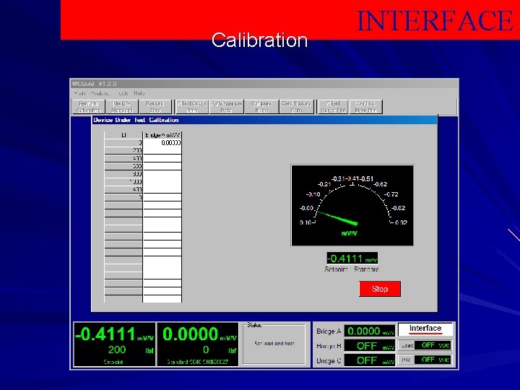Click the Identify Standard toolbar button

(122, 107)
